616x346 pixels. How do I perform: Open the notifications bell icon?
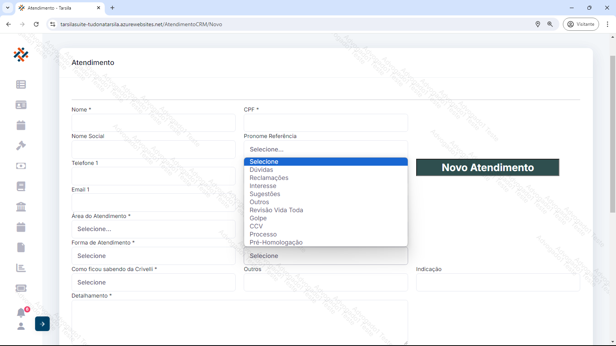click(21, 313)
